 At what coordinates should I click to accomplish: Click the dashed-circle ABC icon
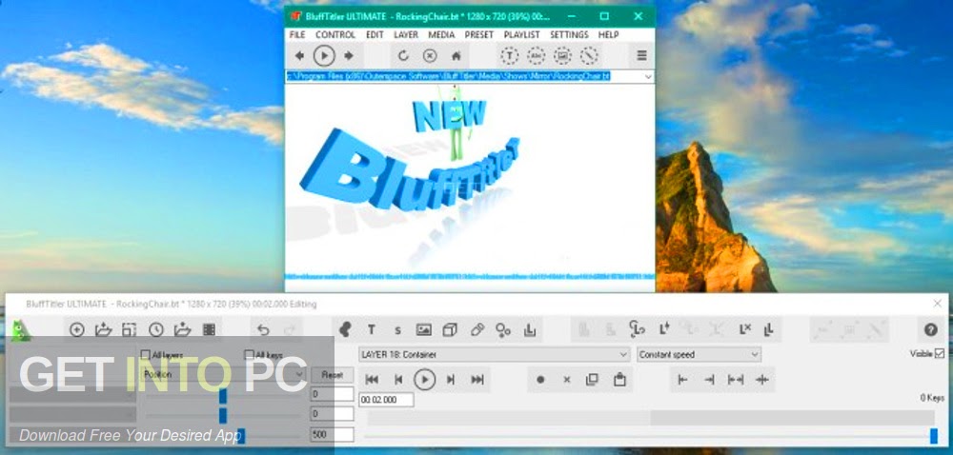pos(536,56)
